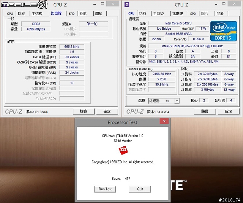Click the extended model 3A value

[193, 57]
